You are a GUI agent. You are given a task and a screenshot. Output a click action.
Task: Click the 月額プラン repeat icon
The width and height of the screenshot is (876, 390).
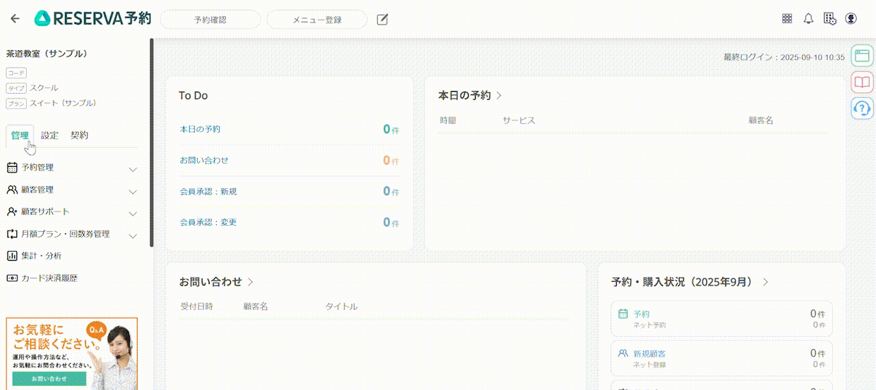pyautogui.click(x=12, y=234)
